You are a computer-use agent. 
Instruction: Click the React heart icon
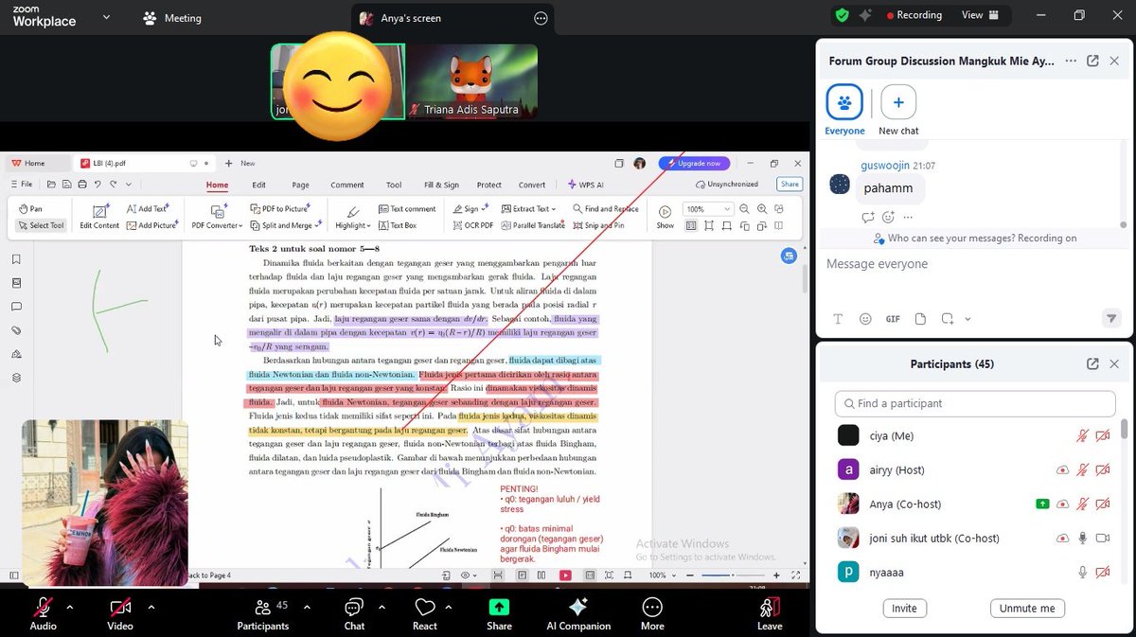pyautogui.click(x=425, y=608)
